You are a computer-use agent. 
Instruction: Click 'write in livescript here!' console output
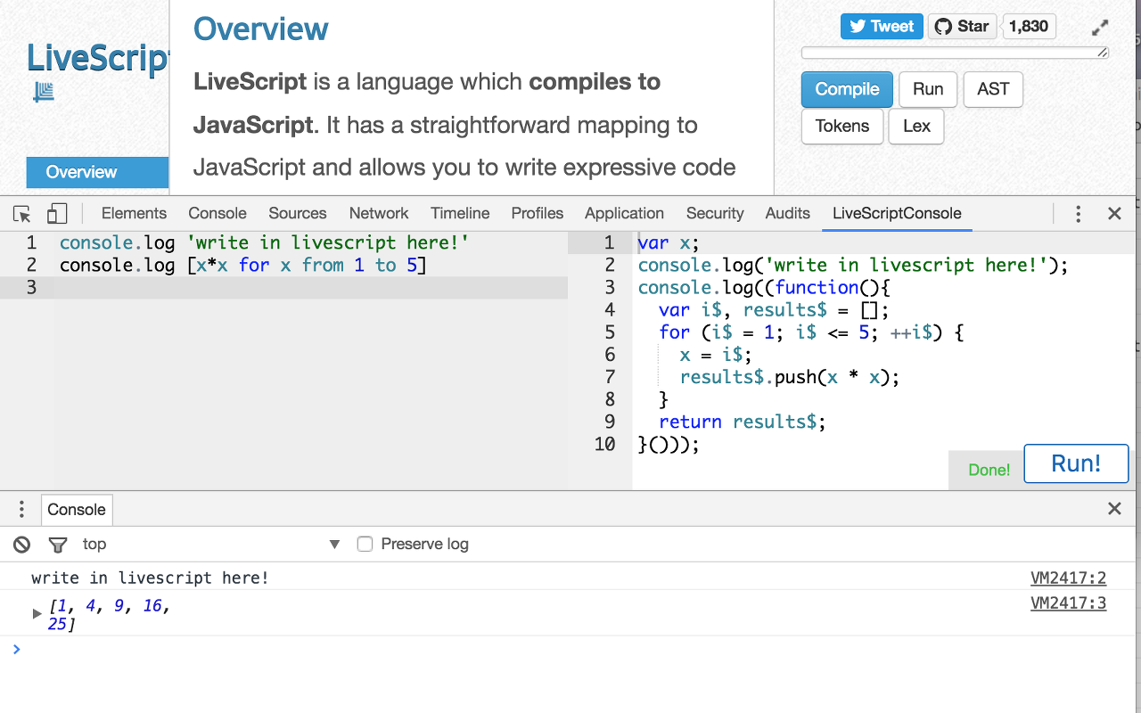[x=150, y=578]
